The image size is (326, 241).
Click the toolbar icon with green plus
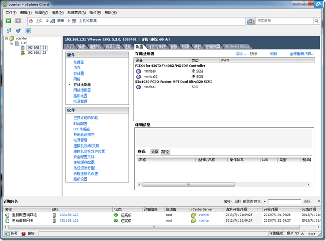tap(28, 31)
